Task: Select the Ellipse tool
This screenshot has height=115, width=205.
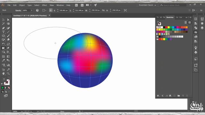Action: [x=4, y=36]
